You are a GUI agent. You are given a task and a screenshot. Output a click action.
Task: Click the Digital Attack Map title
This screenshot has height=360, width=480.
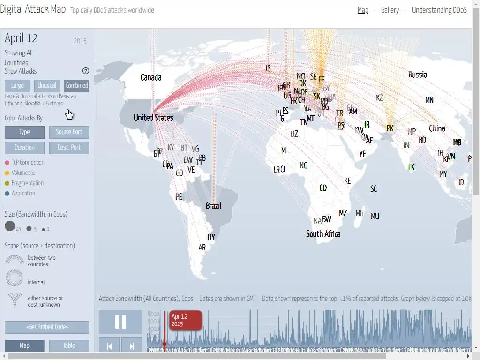(33, 9)
